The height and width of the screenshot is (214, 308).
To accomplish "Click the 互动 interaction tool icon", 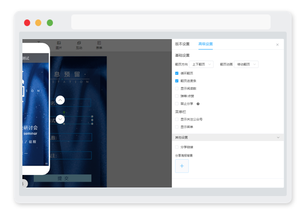I will point(79,45).
